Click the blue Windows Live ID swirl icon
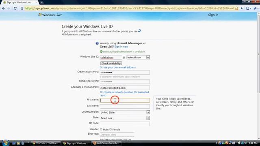Viewport: 260px width, 146px height. [140, 31]
